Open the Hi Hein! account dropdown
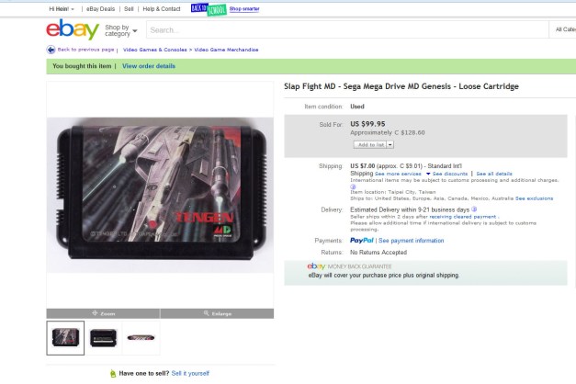This screenshot has height=384, width=576. click(62, 9)
